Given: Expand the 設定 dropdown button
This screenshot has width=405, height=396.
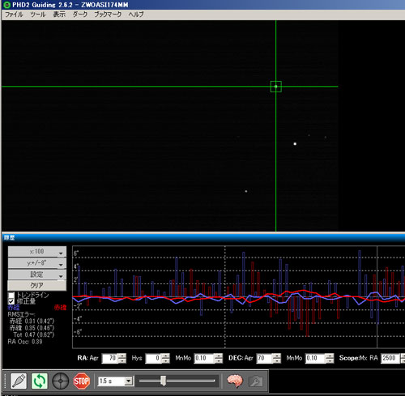Looking at the screenshot, I should pyautogui.click(x=37, y=275).
